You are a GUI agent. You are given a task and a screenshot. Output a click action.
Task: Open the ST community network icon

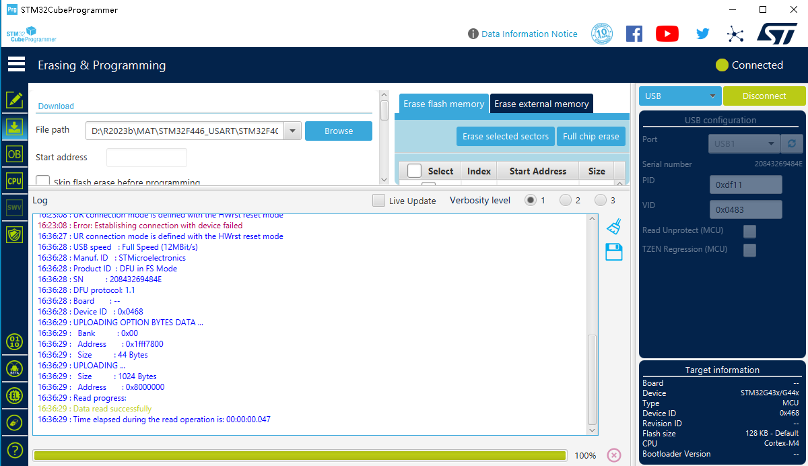pyautogui.click(x=735, y=34)
